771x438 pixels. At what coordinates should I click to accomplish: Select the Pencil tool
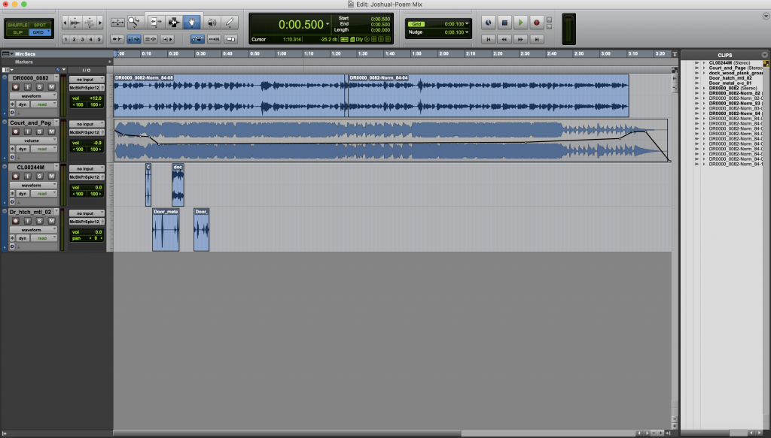click(x=230, y=22)
